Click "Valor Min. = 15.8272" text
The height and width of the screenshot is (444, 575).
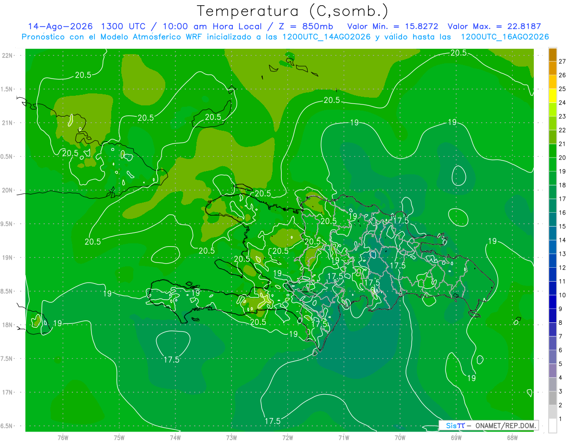[x=392, y=26]
